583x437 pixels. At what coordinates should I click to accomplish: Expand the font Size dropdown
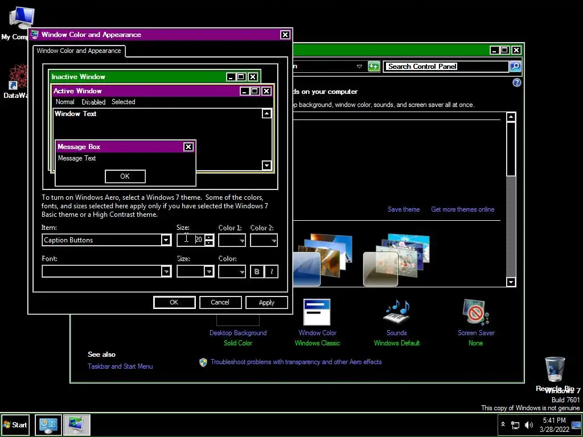point(209,271)
